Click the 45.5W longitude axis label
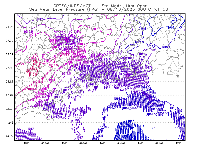The height and width of the screenshot is (154, 200). pos(45,143)
